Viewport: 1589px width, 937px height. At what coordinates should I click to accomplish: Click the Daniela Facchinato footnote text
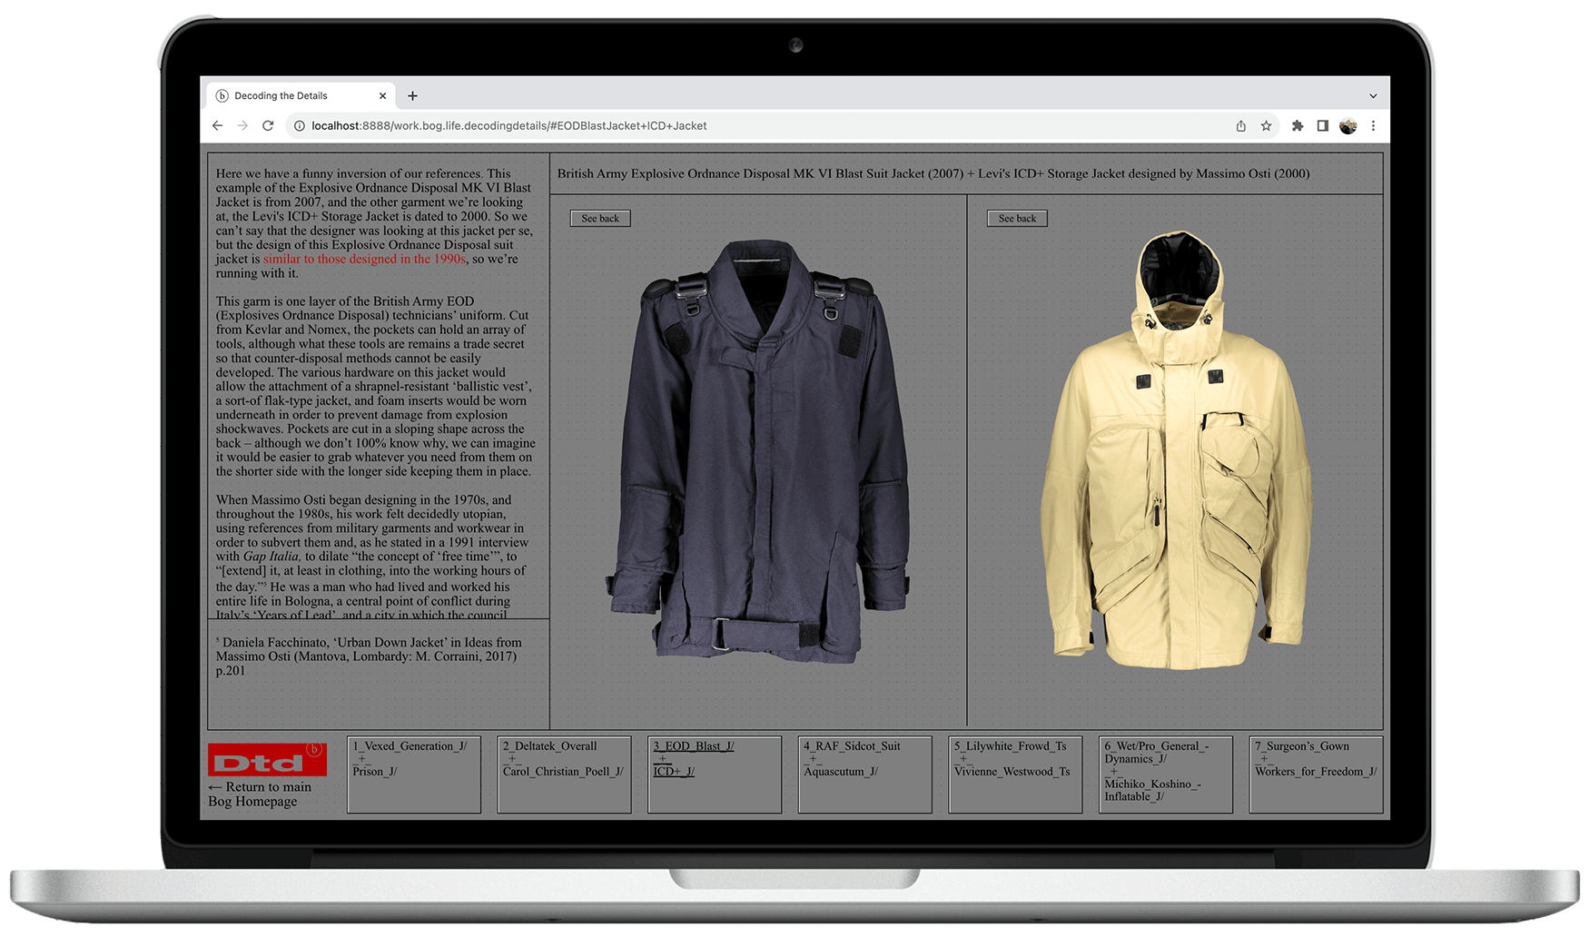pyautogui.click(x=369, y=656)
